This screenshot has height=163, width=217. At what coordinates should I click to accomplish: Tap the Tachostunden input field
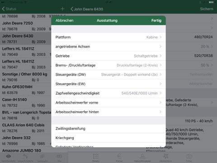tap(201, 74)
